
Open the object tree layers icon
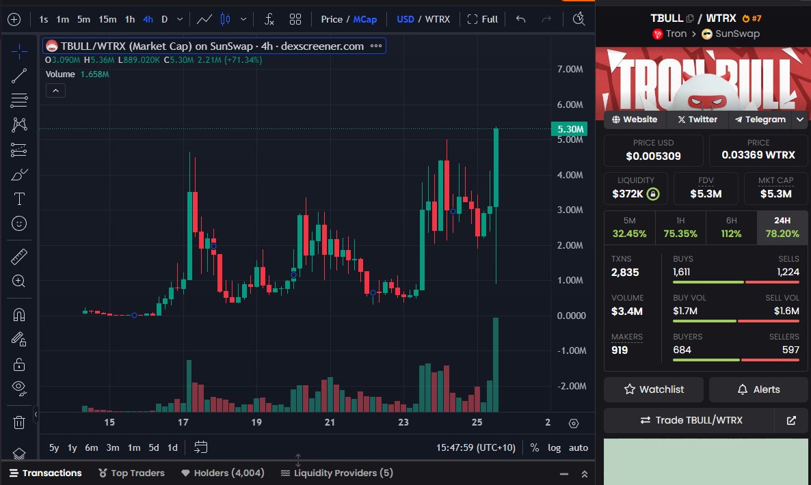[x=19, y=454]
